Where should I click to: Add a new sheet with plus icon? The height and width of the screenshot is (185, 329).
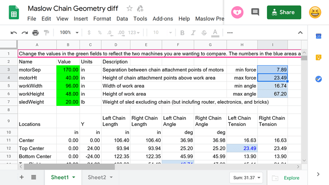pyautogui.click(x=21, y=177)
